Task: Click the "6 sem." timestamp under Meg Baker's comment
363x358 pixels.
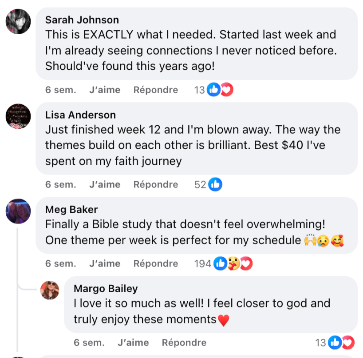Action: 61,263
